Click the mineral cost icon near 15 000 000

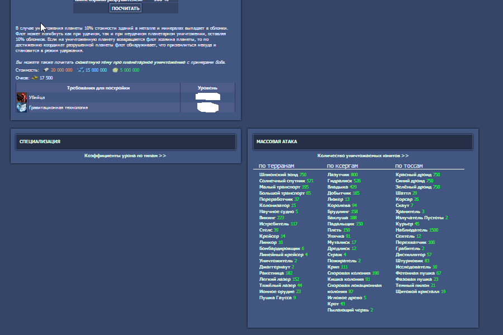80,70
